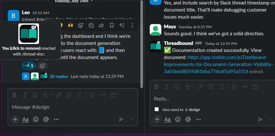Click timestamp 'Today at 12:29 PM'

221,44
